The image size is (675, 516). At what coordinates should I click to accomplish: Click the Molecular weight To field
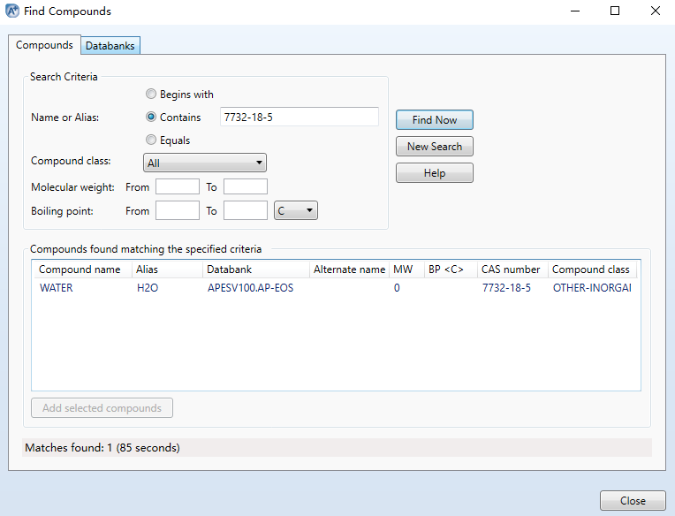(246, 186)
